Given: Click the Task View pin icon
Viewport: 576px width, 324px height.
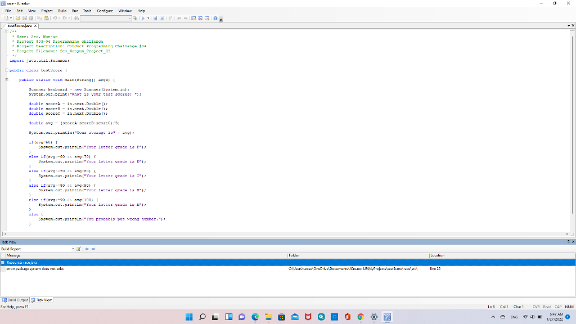Looking at the screenshot, I should pyautogui.click(x=568, y=241).
